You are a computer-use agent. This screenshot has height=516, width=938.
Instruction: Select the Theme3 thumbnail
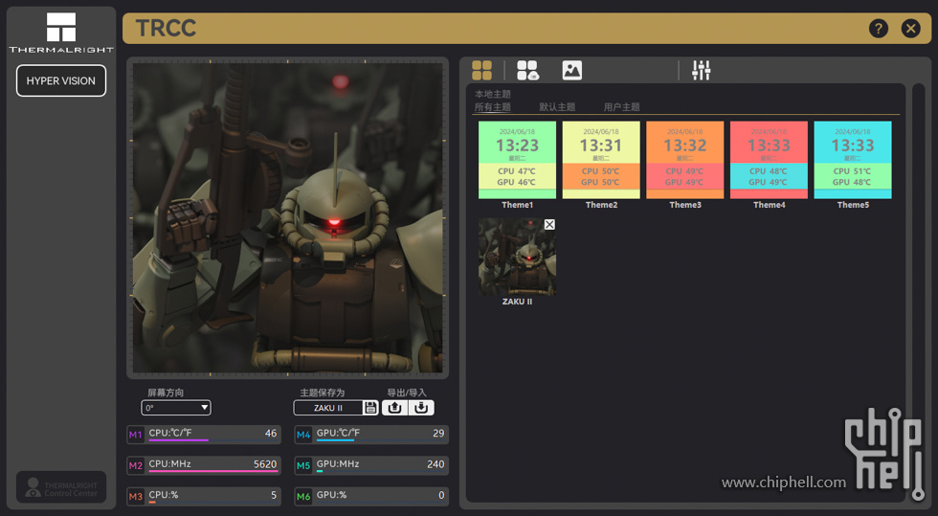pyautogui.click(x=685, y=160)
